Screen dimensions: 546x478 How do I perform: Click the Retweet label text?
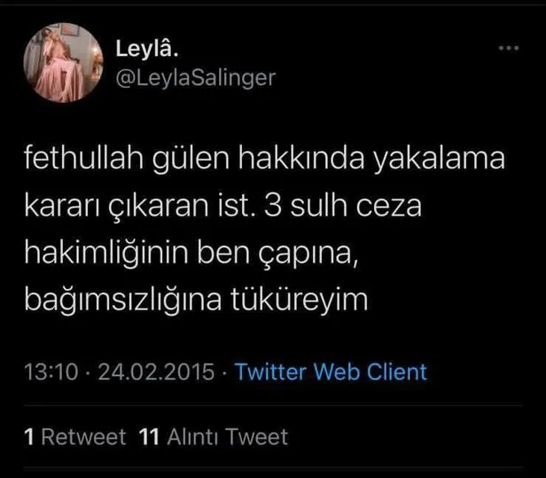click(83, 436)
